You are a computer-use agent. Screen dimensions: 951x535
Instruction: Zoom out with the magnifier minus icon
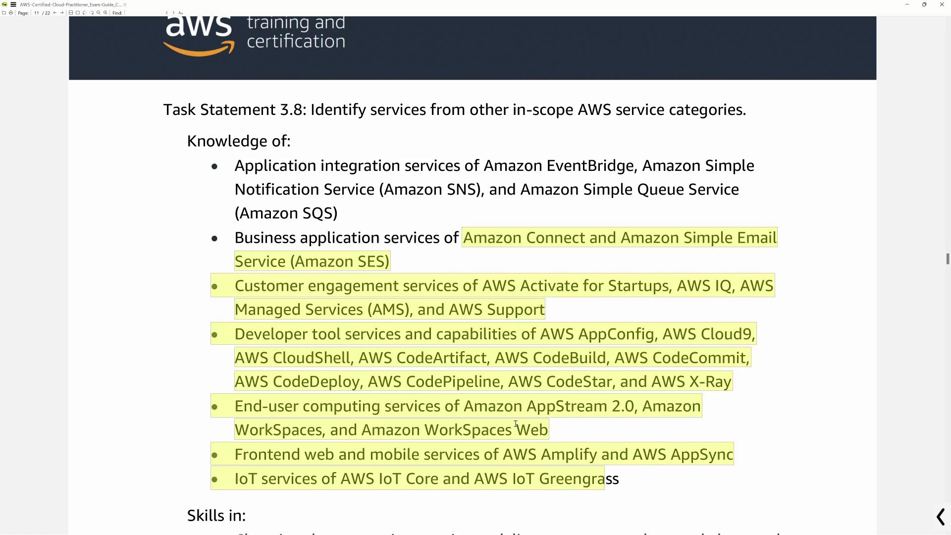coord(99,13)
